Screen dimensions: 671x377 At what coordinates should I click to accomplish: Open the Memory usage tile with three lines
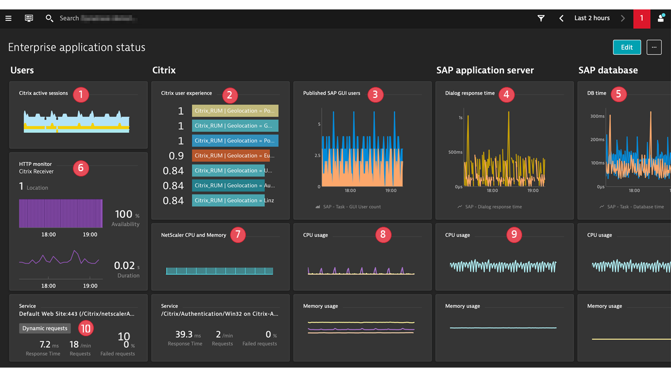(362, 328)
